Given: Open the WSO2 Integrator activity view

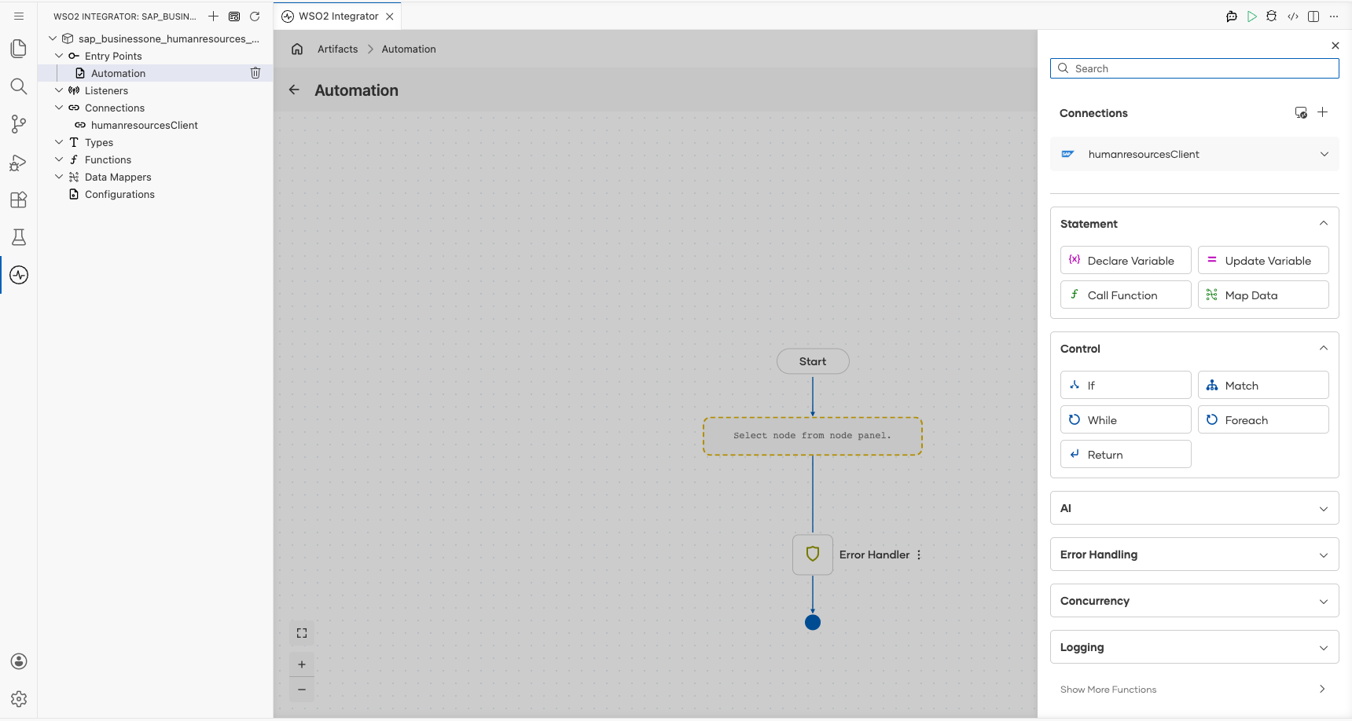Looking at the screenshot, I should tap(19, 275).
